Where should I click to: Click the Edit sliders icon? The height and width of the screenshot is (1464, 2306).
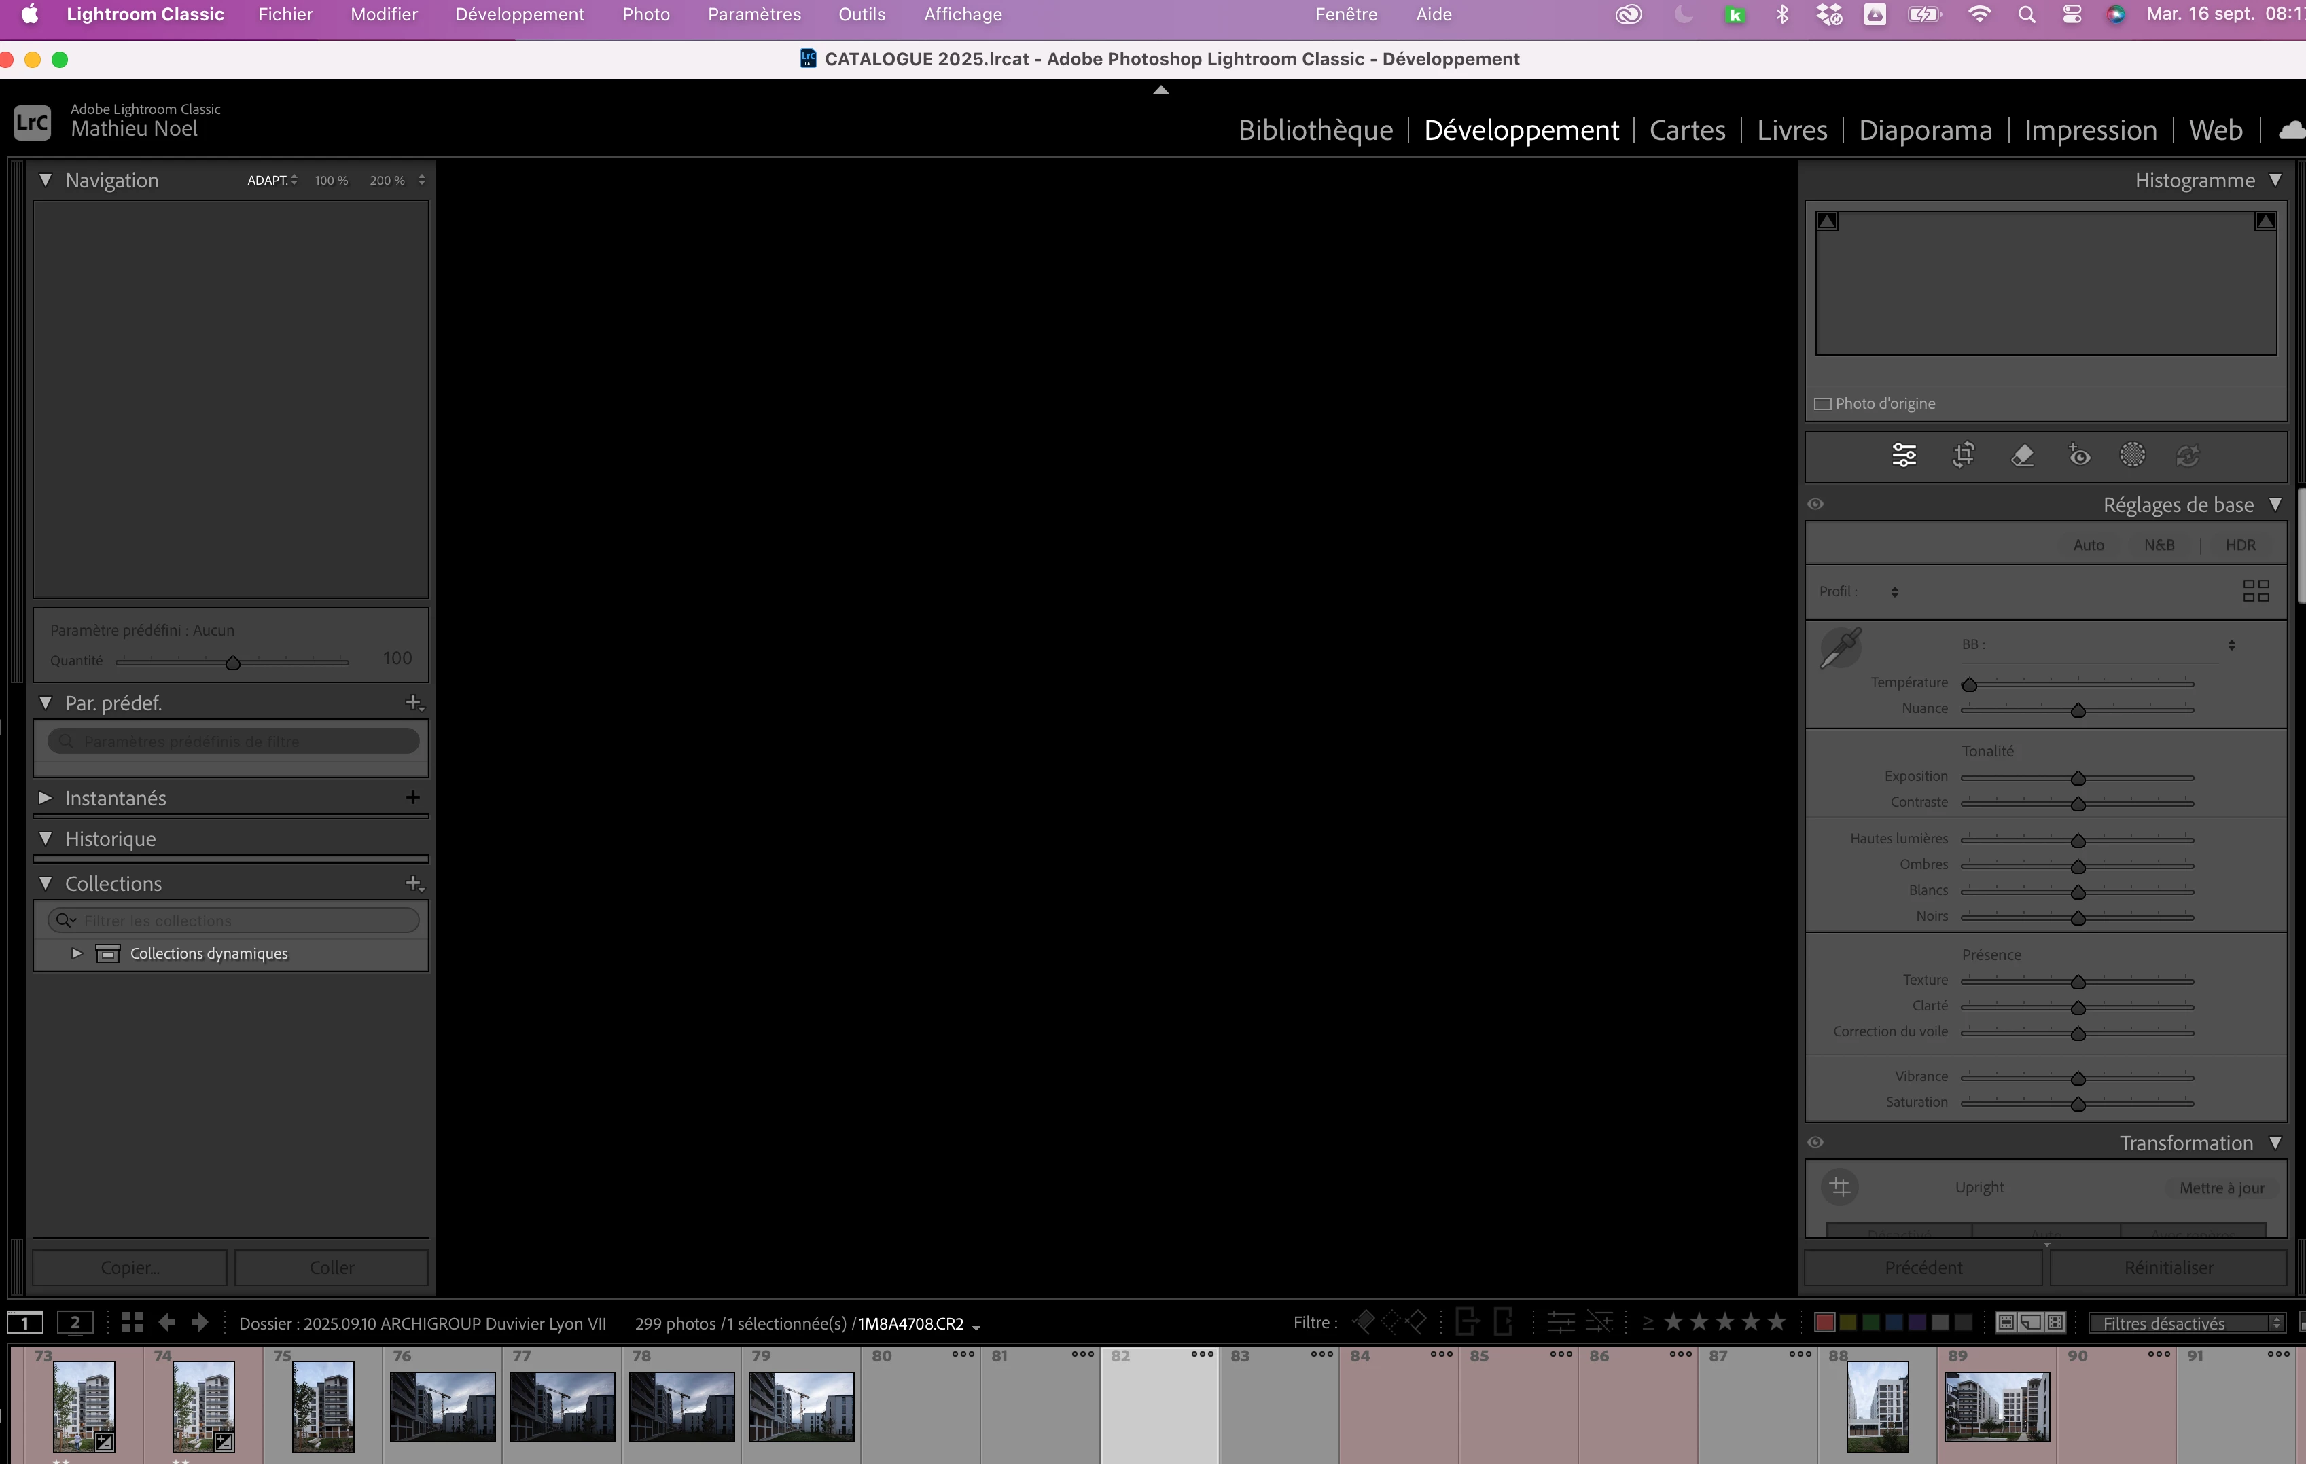pyautogui.click(x=1904, y=456)
